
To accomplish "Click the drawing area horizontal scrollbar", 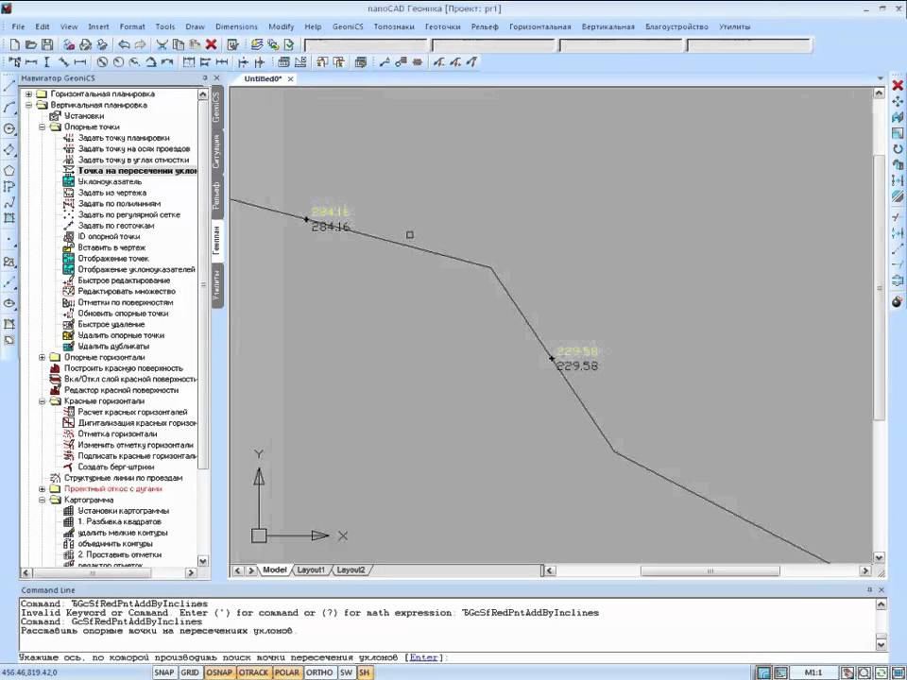I will [x=709, y=570].
